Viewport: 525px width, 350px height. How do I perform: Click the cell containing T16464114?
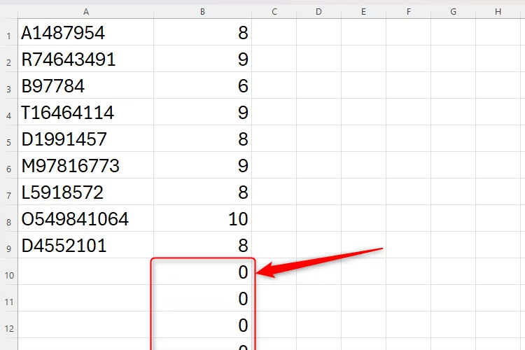pos(85,112)
